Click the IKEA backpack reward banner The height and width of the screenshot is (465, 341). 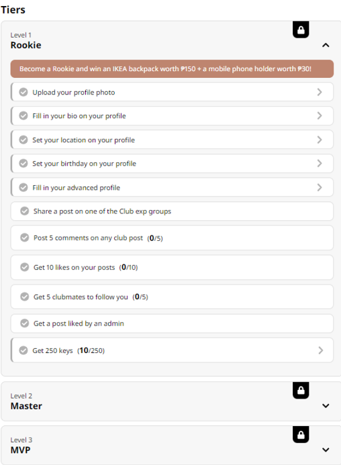172,69
